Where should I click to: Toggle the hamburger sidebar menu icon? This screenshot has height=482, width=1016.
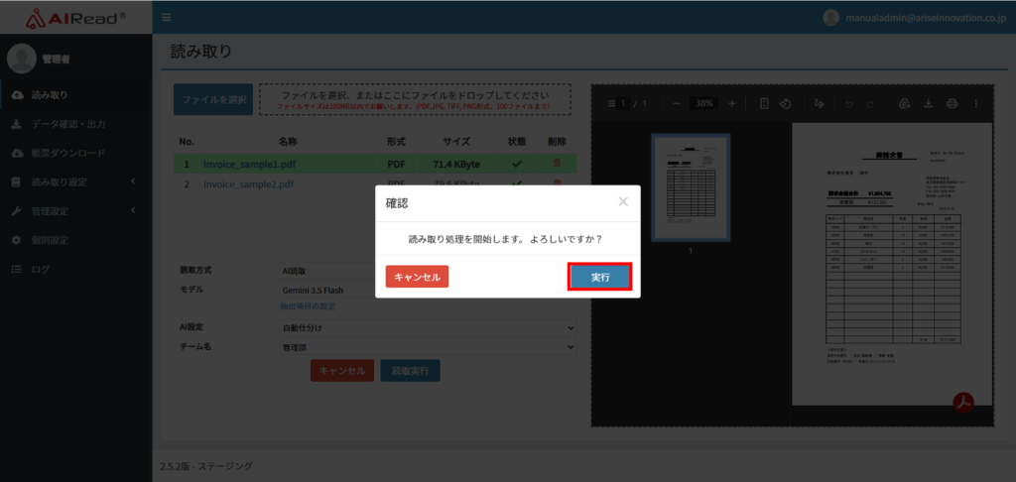click(x=167, y=18)
